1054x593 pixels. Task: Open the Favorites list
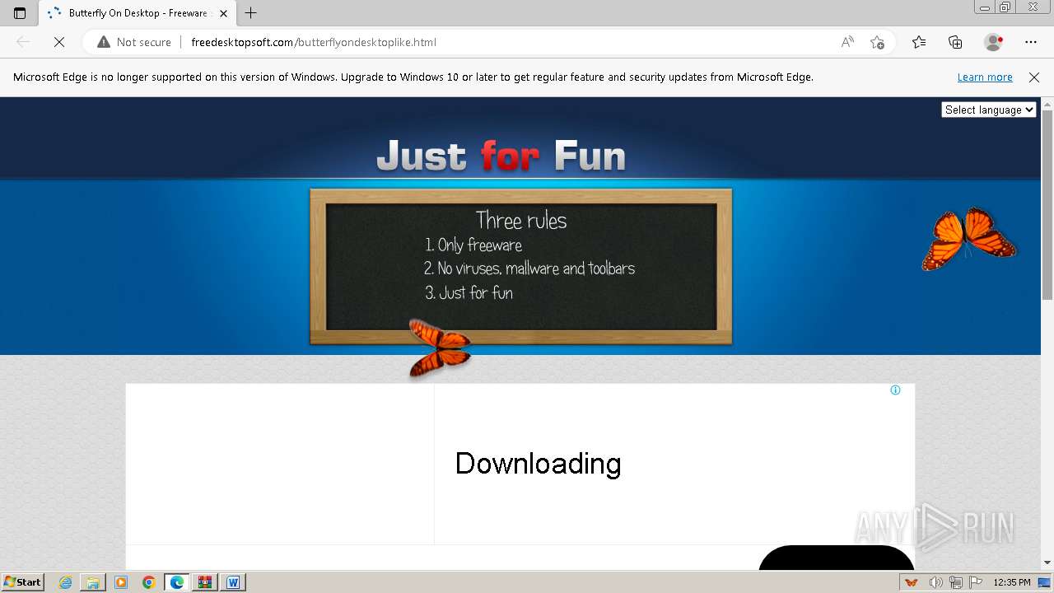[919, 42]
